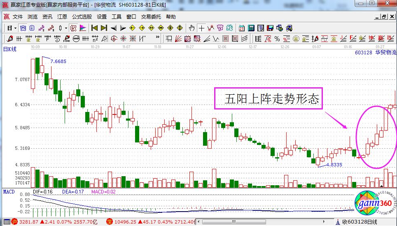Open the 交易委托 menu

point(151,17)
